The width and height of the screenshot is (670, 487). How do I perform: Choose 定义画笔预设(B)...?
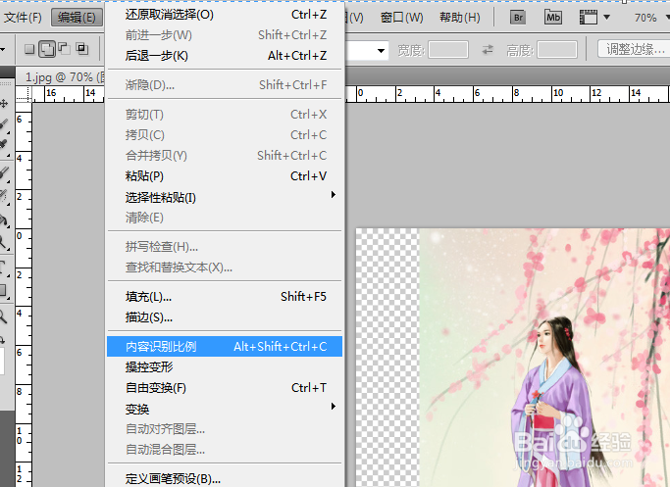coord(225,478)
